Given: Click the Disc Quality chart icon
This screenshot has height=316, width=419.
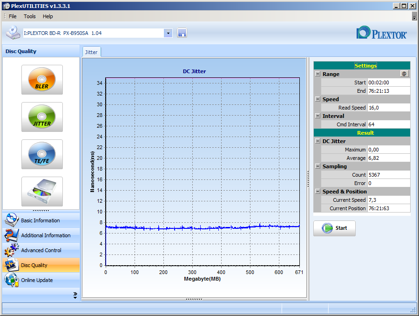Looking at the screenshot, I should pos(12,265).
